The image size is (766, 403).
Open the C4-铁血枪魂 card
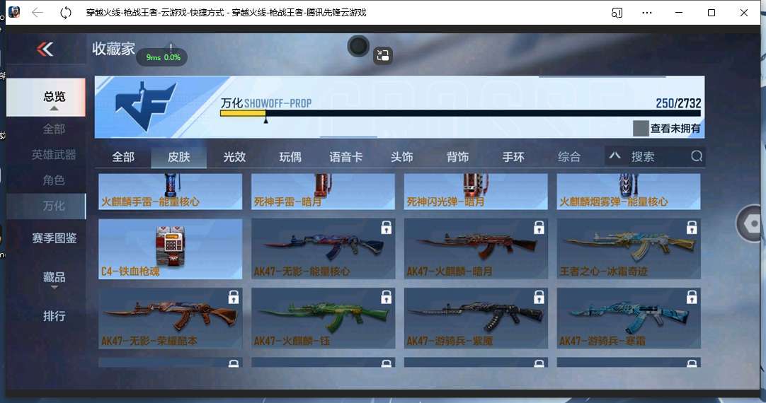[170, 249]
